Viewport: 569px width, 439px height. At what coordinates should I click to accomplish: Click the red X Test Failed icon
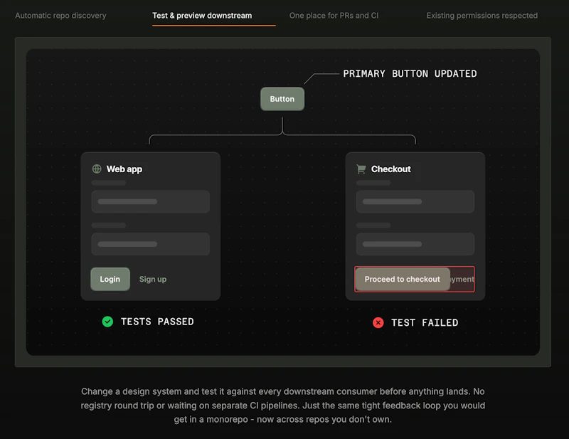coord(378,322)
